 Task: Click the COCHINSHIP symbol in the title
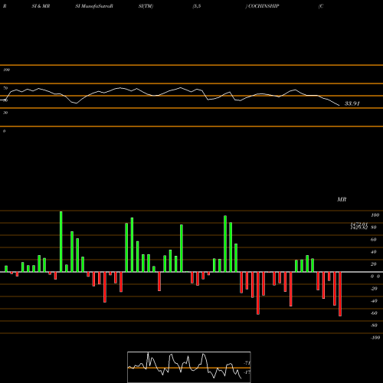point(264,6)
